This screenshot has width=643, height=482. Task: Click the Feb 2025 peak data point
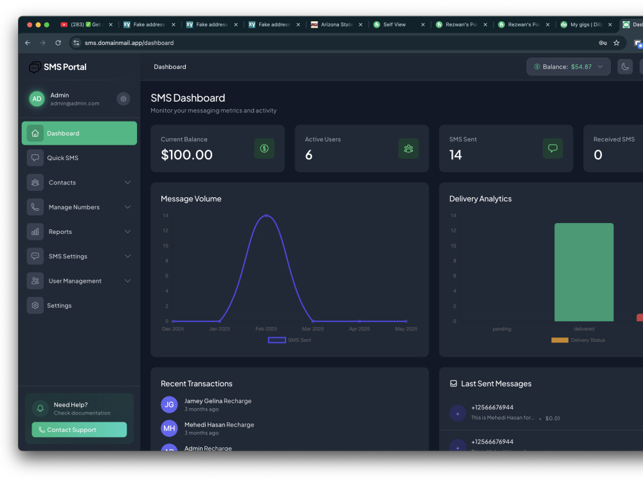click(x=266, y=215)
